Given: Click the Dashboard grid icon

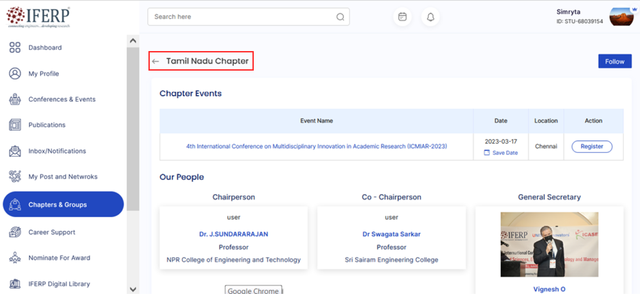Looking at the screenshot, I should 15,48.
